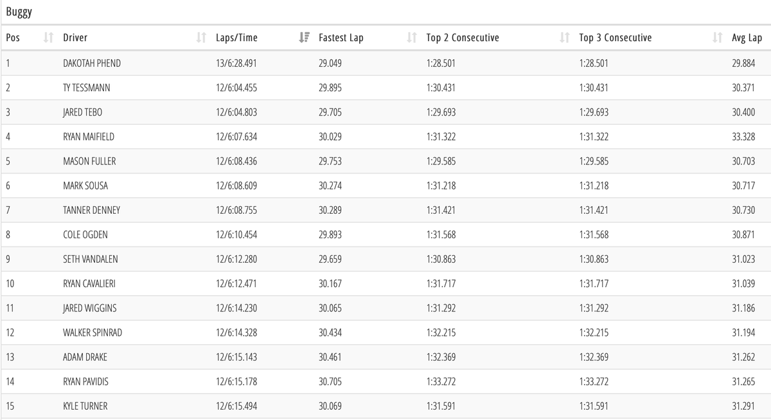The width and height of the screenshot is (771, 420).
Task: Click the sort icon beside Pos header
Action: click(x=48, y=38)
